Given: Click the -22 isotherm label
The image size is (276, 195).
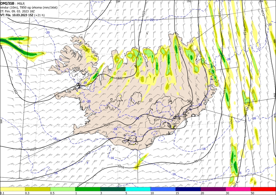Looking at the screenshot, I should pyautogui.click(x=151, y=20).
